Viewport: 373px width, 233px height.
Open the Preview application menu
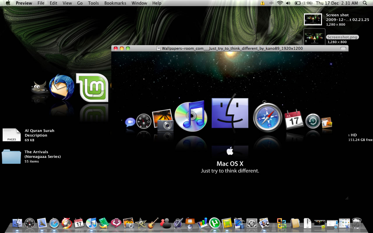(24, 3)
